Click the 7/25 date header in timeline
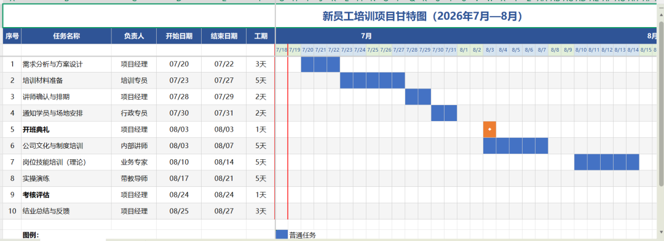 point(373,50)
